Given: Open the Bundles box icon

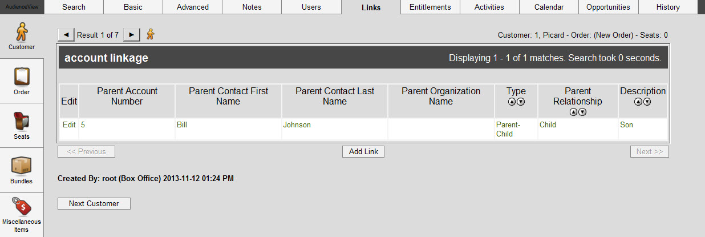Looking at the screenshot, I should pyautogui.click(x=21, y=166).
